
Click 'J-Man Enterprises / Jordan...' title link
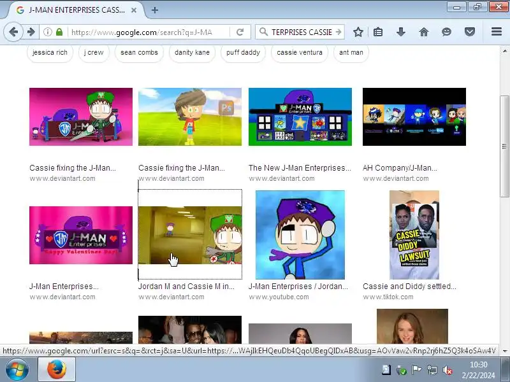(298, 286)
